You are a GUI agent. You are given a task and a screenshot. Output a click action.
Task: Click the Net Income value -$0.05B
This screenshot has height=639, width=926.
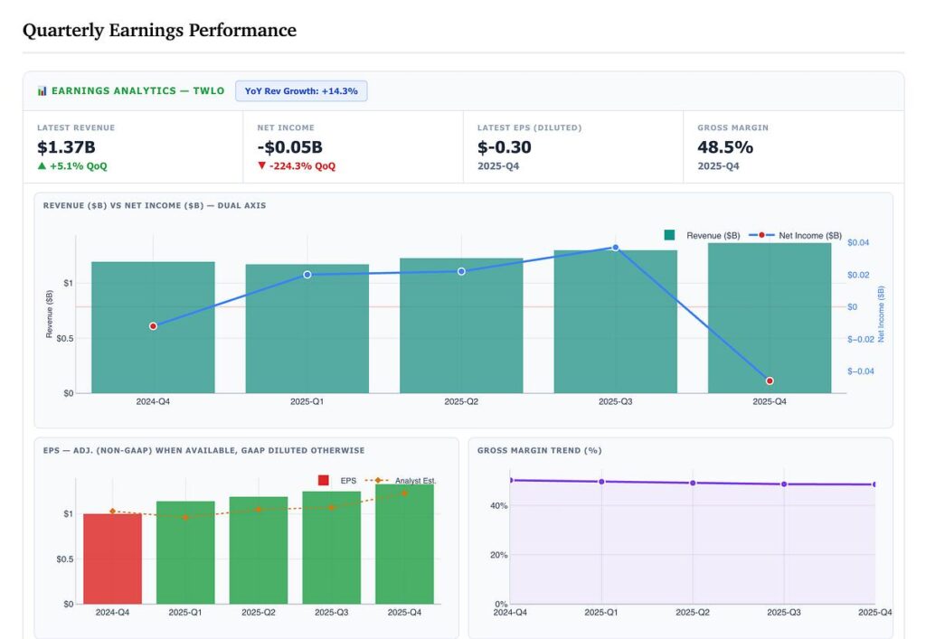tap(290, 147)
